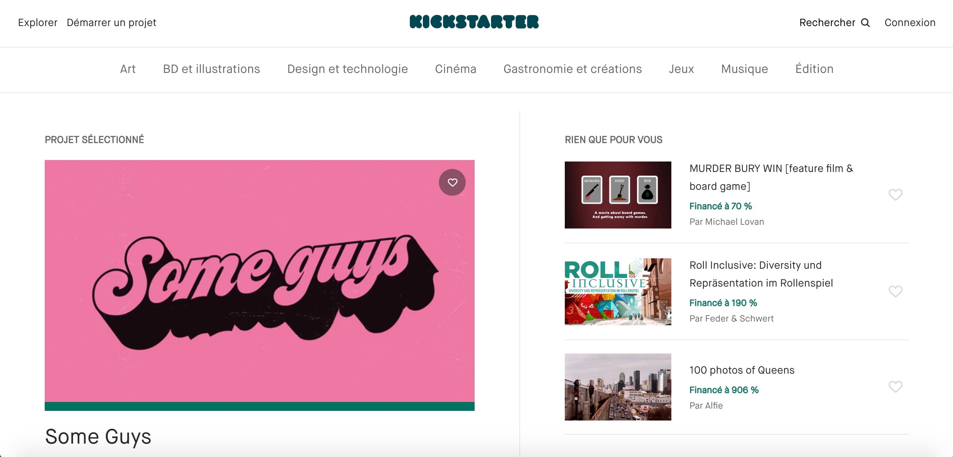Click Démarrer un projet
Image resolution: width=953 pixels, height=457 pixels.
pos(111,23)
